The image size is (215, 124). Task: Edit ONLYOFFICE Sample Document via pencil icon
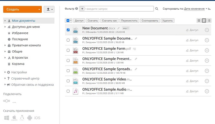(136, 39)
